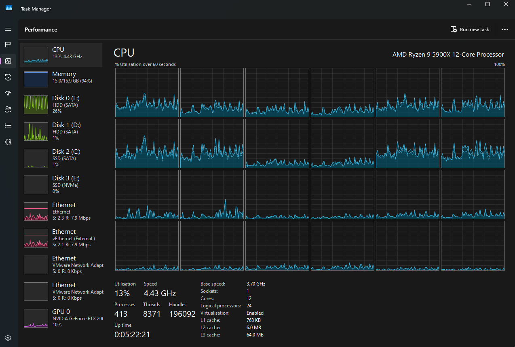Maximize the Task Manager window
This screenshot has height=347, width=515.
(x=488, y=4)
